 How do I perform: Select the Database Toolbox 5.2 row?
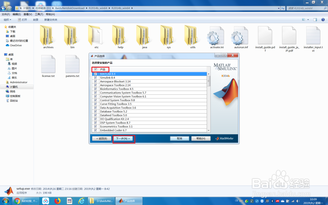(x=149, y=112)
